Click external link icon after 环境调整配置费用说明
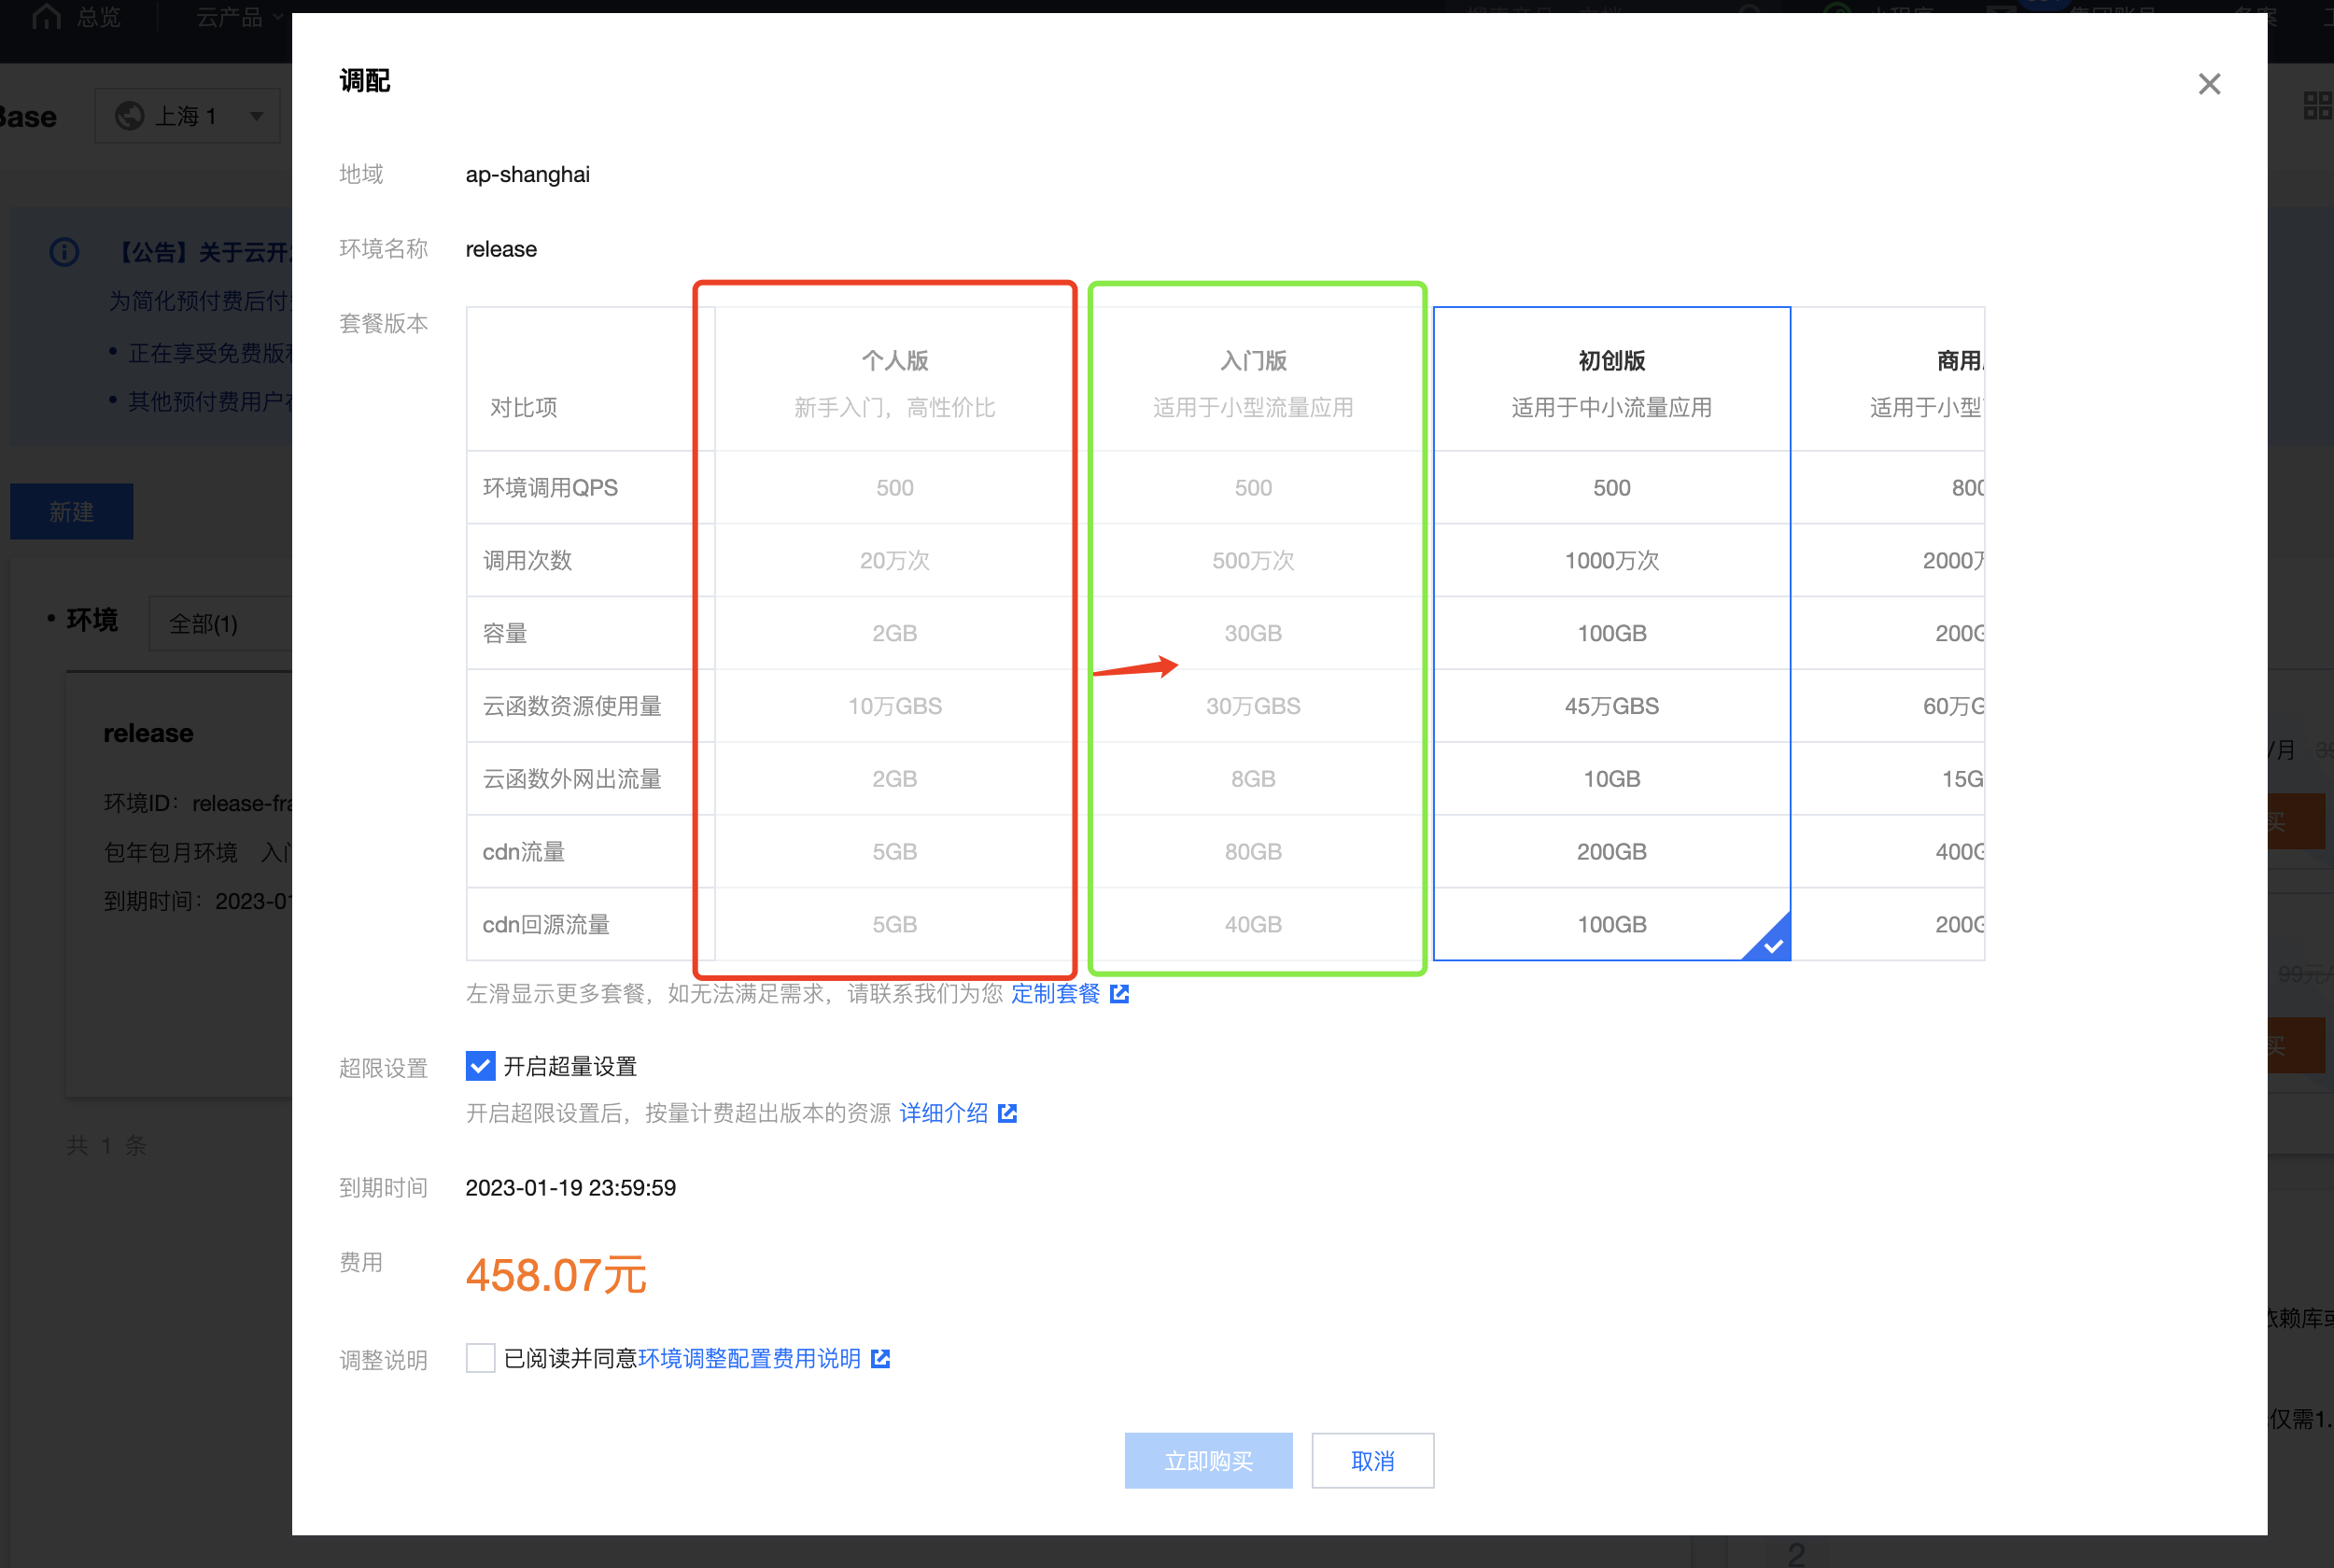This screenshot has height=1568, width=2334. click(x=880, y=1358)
